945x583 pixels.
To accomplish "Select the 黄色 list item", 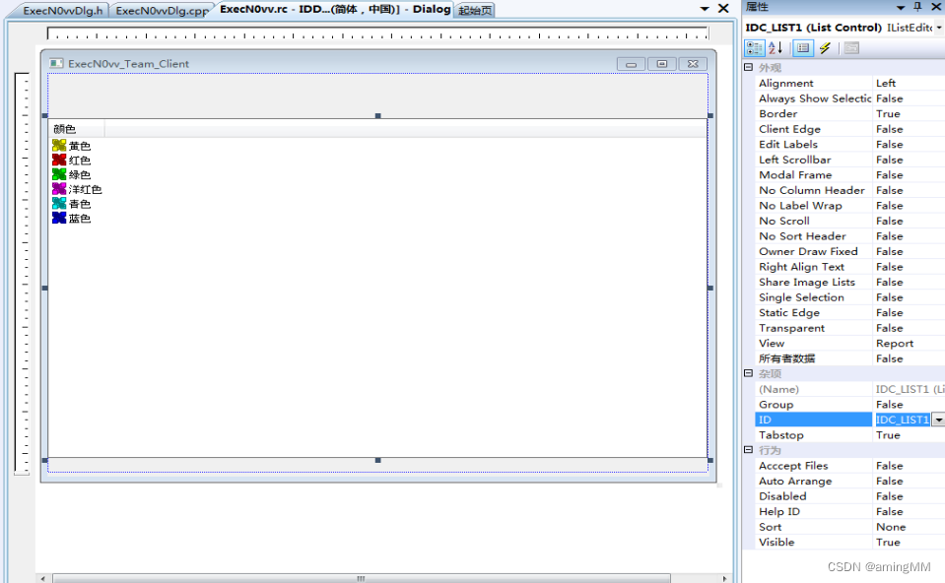I will click(x=80, y=146).
